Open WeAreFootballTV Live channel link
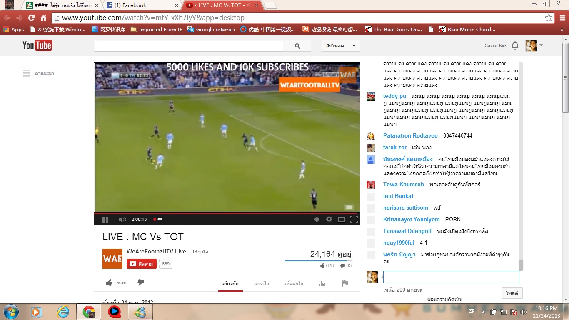569x320 pixels. click(156, 251)
